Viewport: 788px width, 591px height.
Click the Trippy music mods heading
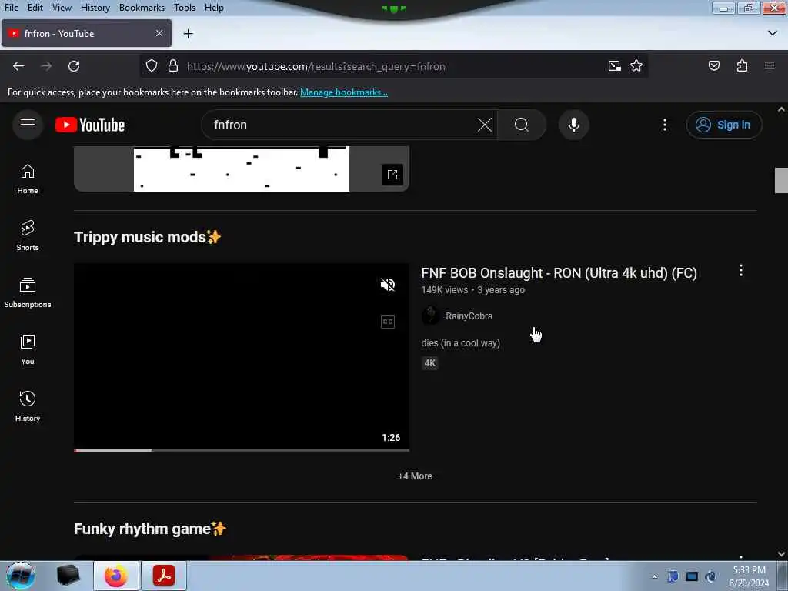tap(148, 237)
